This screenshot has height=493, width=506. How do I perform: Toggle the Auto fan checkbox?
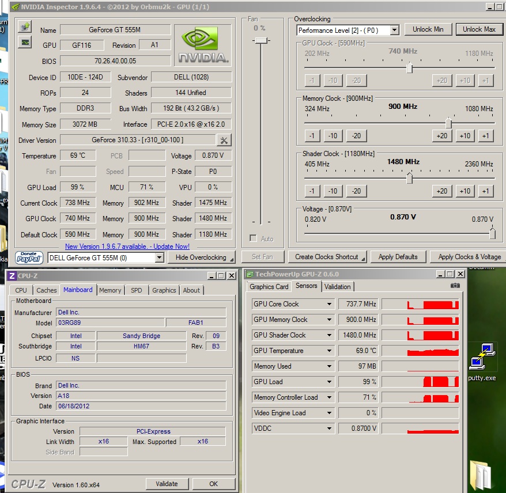[254, 238]
